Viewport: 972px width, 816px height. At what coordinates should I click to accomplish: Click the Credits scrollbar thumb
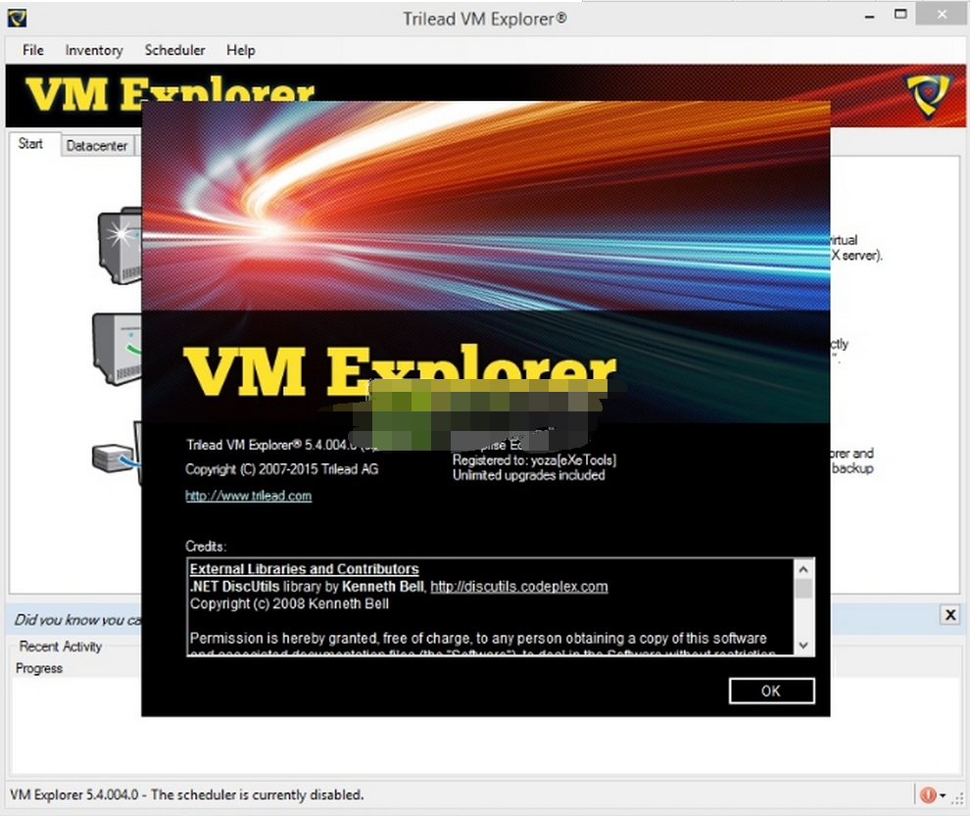coord(803,588)
